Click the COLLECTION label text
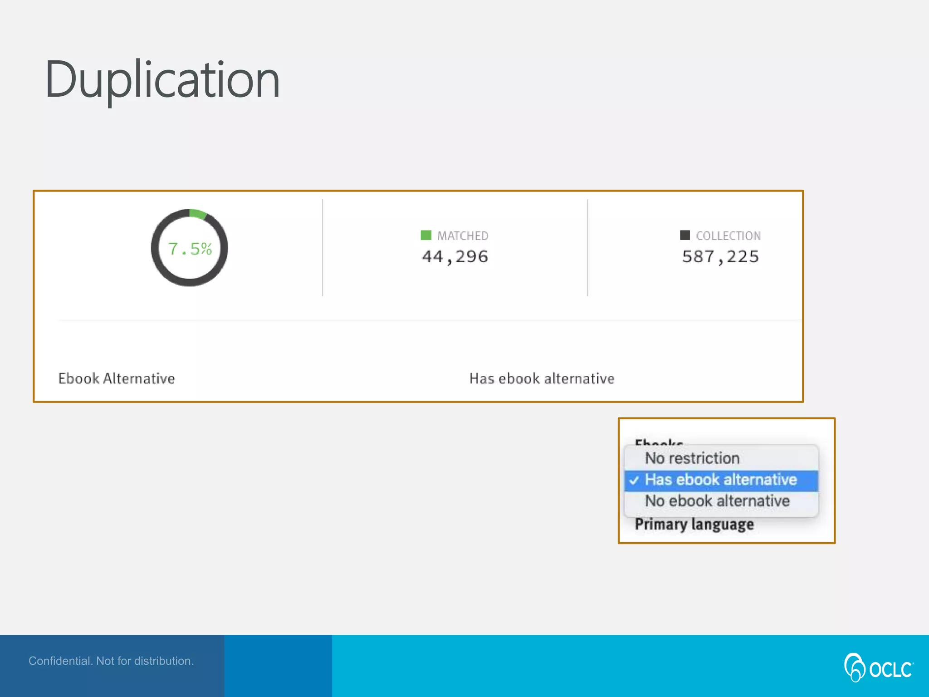The image size is (929, 697). tap(728, 236)
